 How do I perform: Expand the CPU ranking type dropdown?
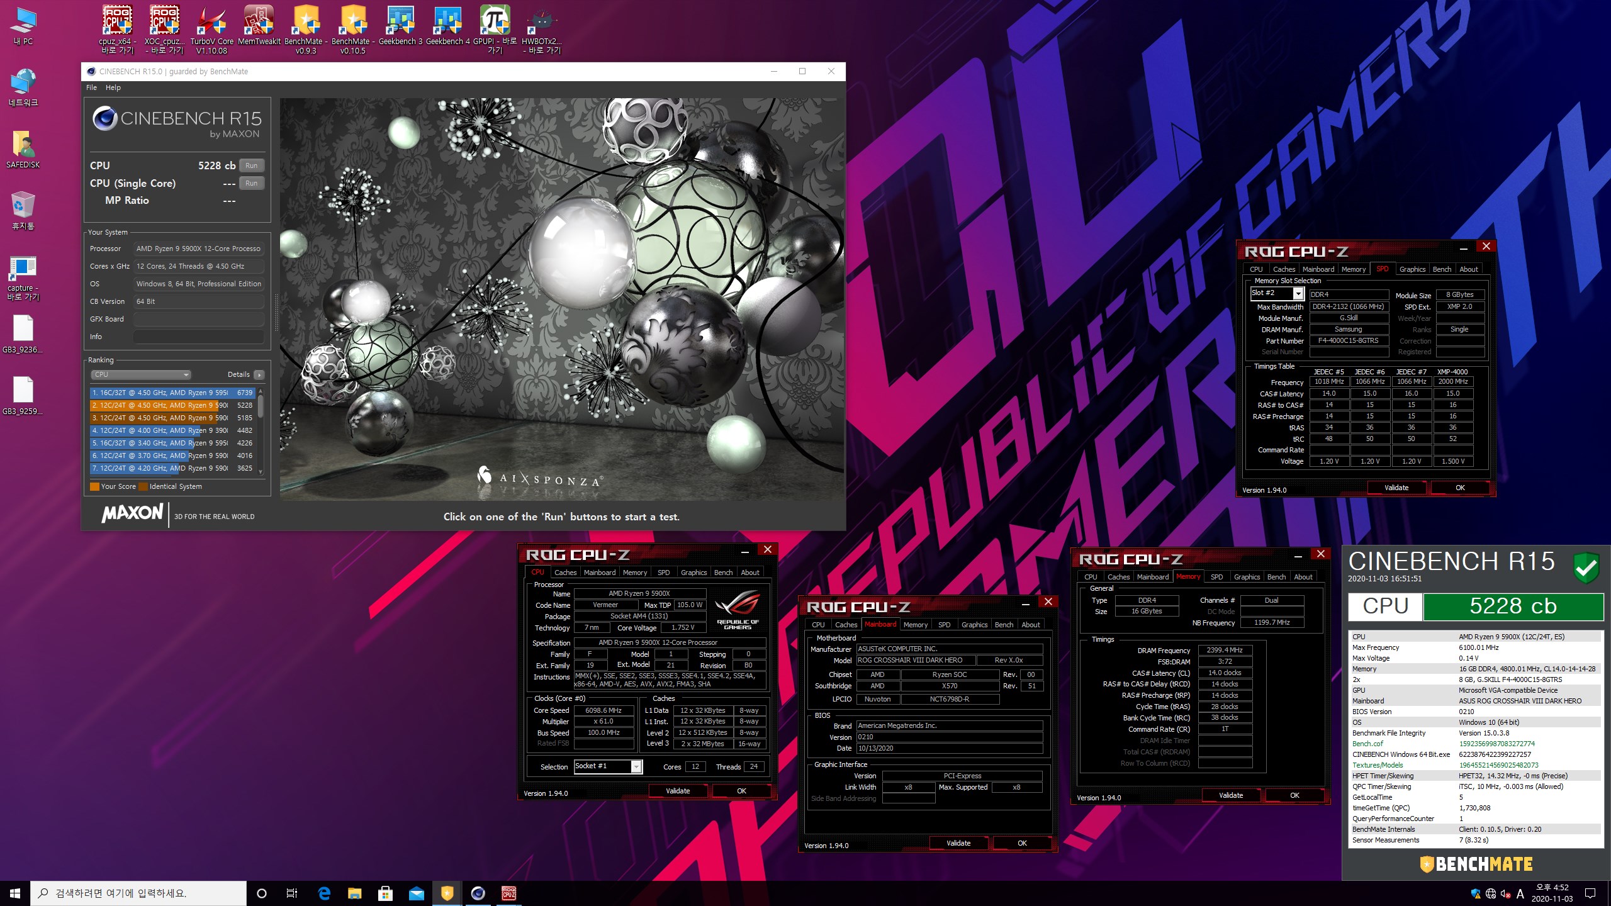pos(141,374)
